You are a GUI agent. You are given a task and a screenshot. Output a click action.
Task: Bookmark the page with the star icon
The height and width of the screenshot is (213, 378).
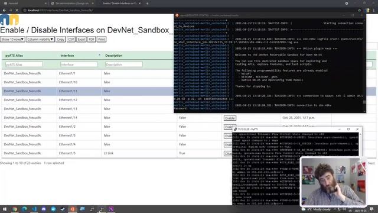pos(359,11)
